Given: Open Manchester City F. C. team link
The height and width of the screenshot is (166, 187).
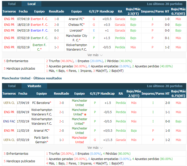Looking at the screenshot, I should pos(76,38).
